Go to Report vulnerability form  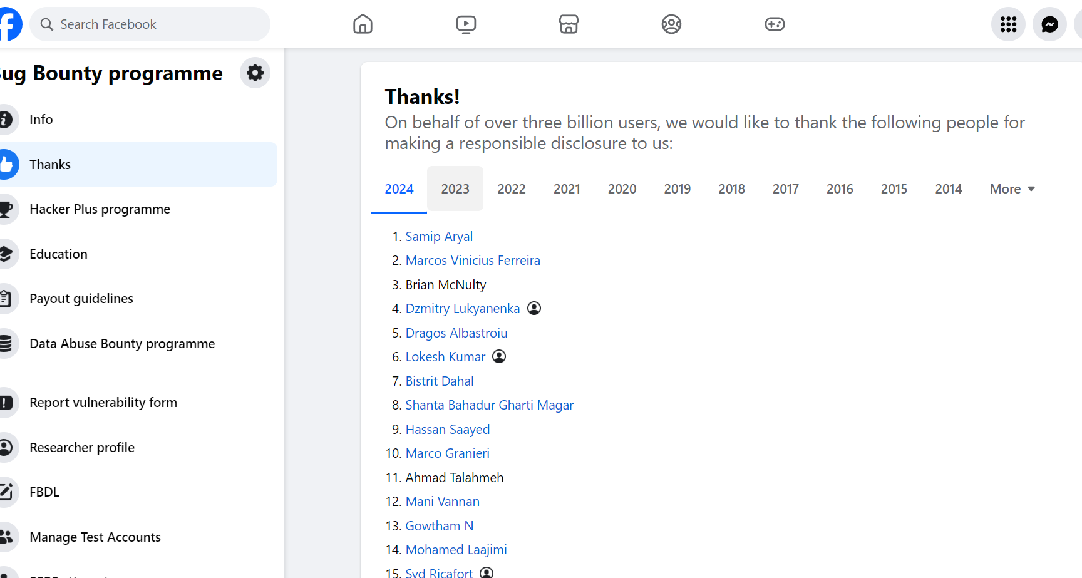pyautogui.click(x=103, y=403)
